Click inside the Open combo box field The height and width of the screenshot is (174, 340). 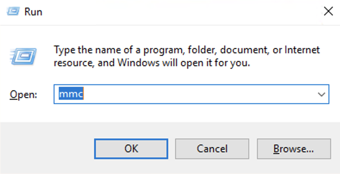191,94
